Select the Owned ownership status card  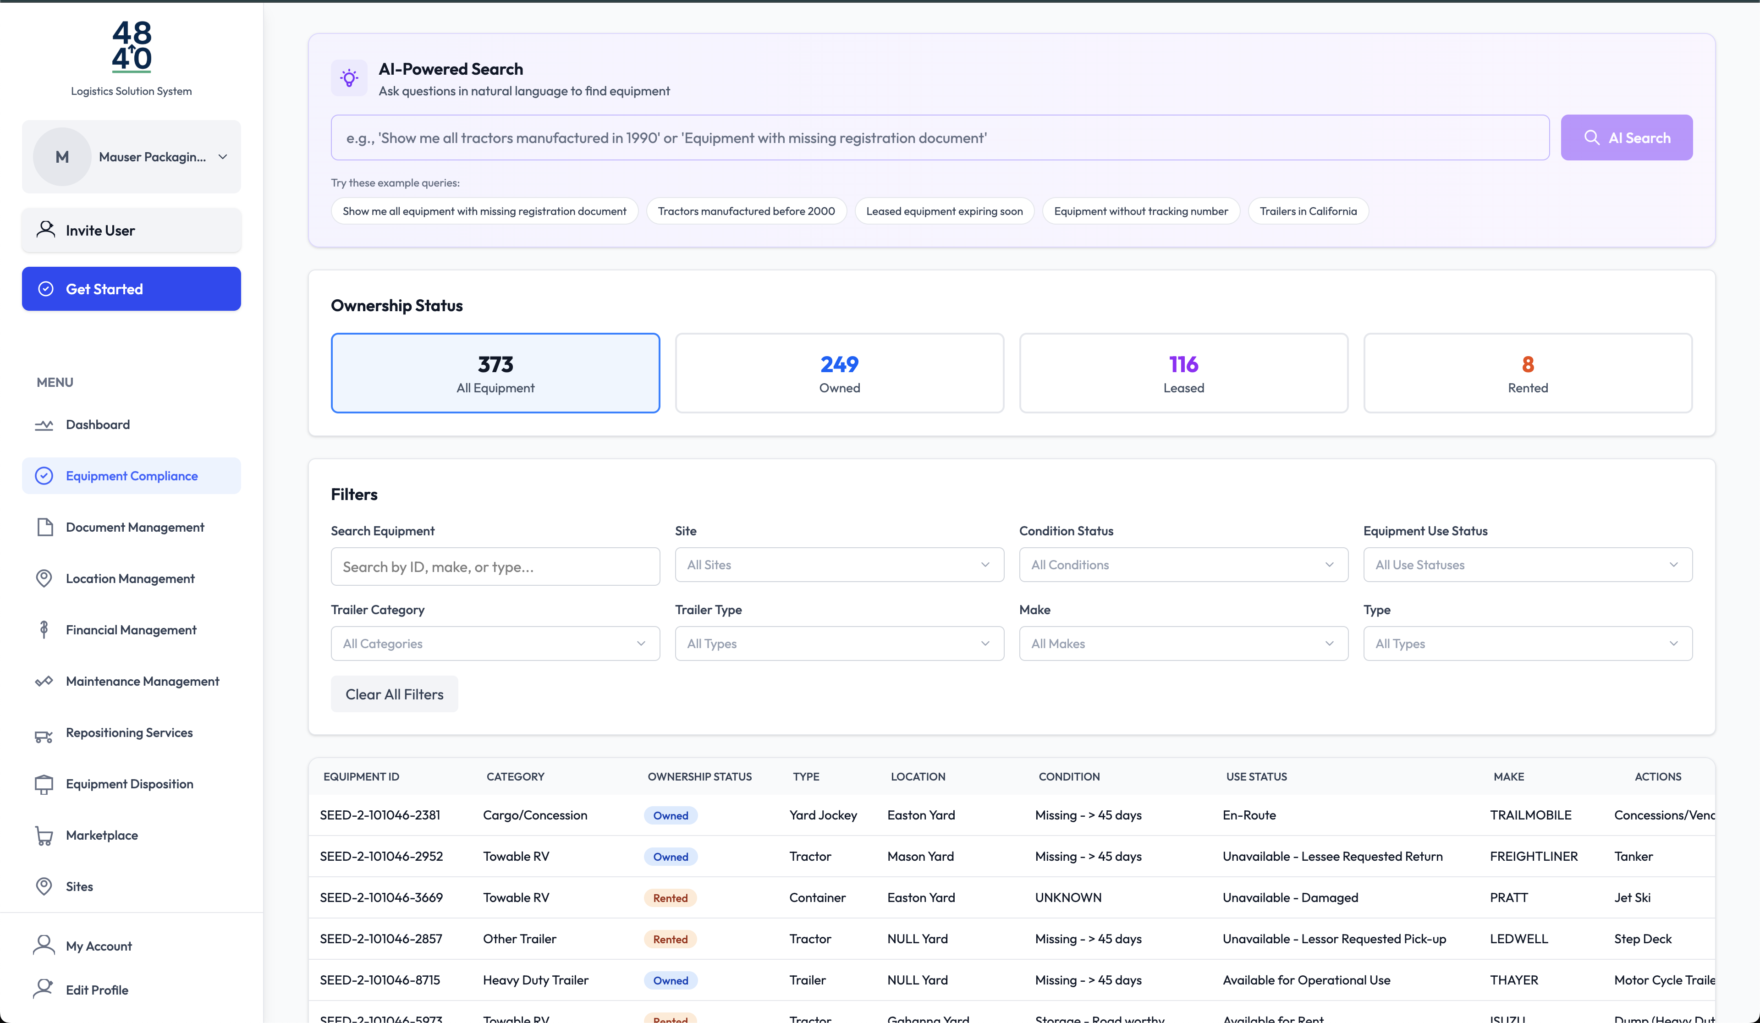[839, 373]
